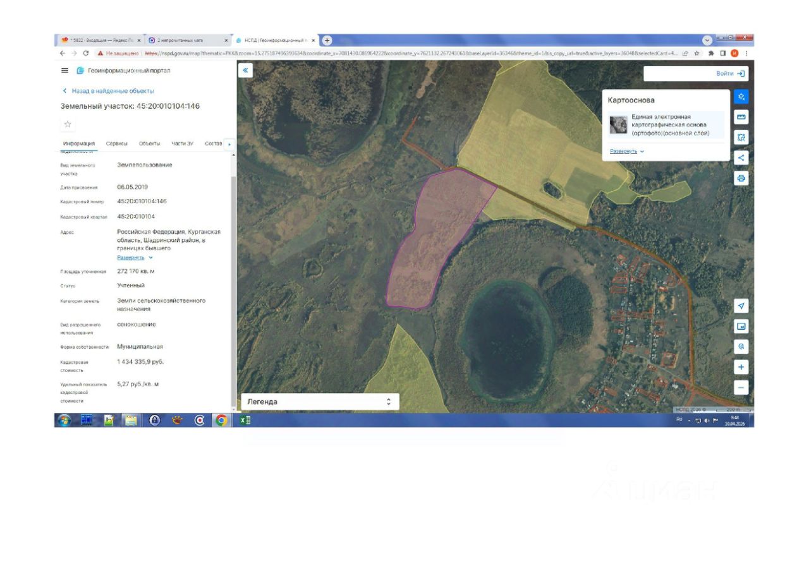Screen dimensions: 809x571
Task: Click the blue clear-selection map tool button
Action: [x=741, y=97]
